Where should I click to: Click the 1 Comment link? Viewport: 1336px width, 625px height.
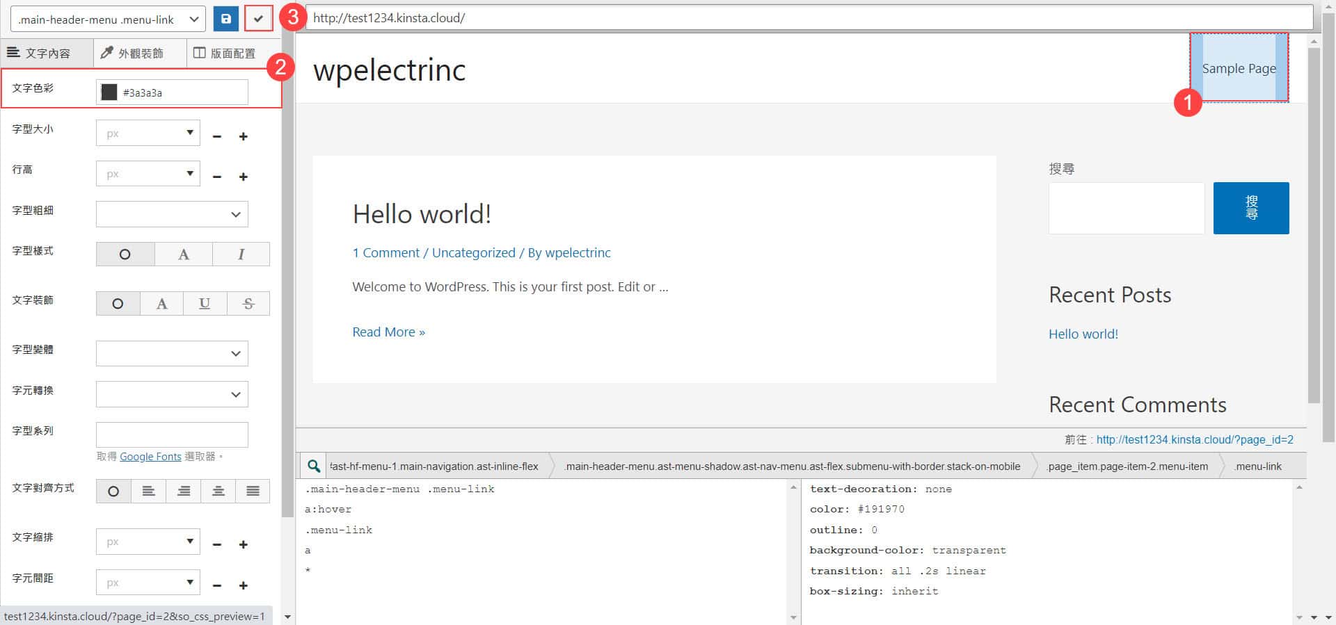tap(385, 253)
